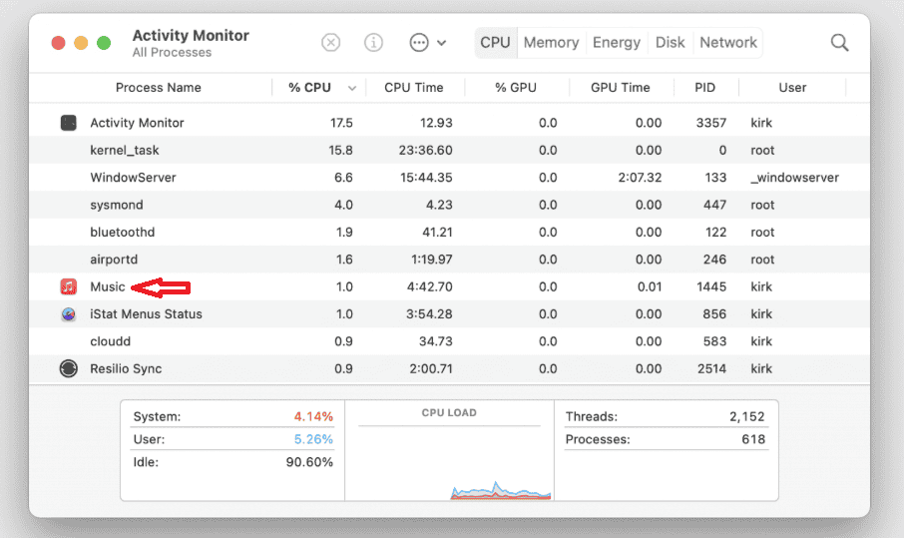Viewport: 904px width, 538px height.
Task: Select the sysmond process name
Action: [x=117, y=205]
